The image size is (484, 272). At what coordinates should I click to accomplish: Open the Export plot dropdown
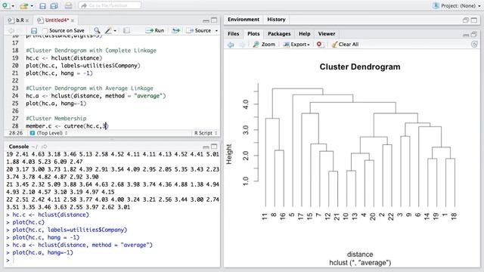click(296, 45)
